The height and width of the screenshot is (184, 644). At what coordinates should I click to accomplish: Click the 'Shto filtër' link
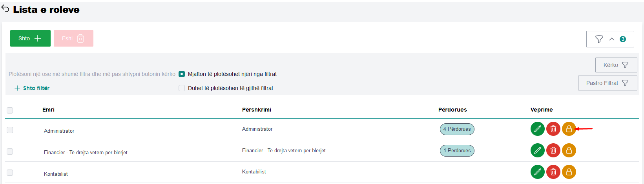32,88
